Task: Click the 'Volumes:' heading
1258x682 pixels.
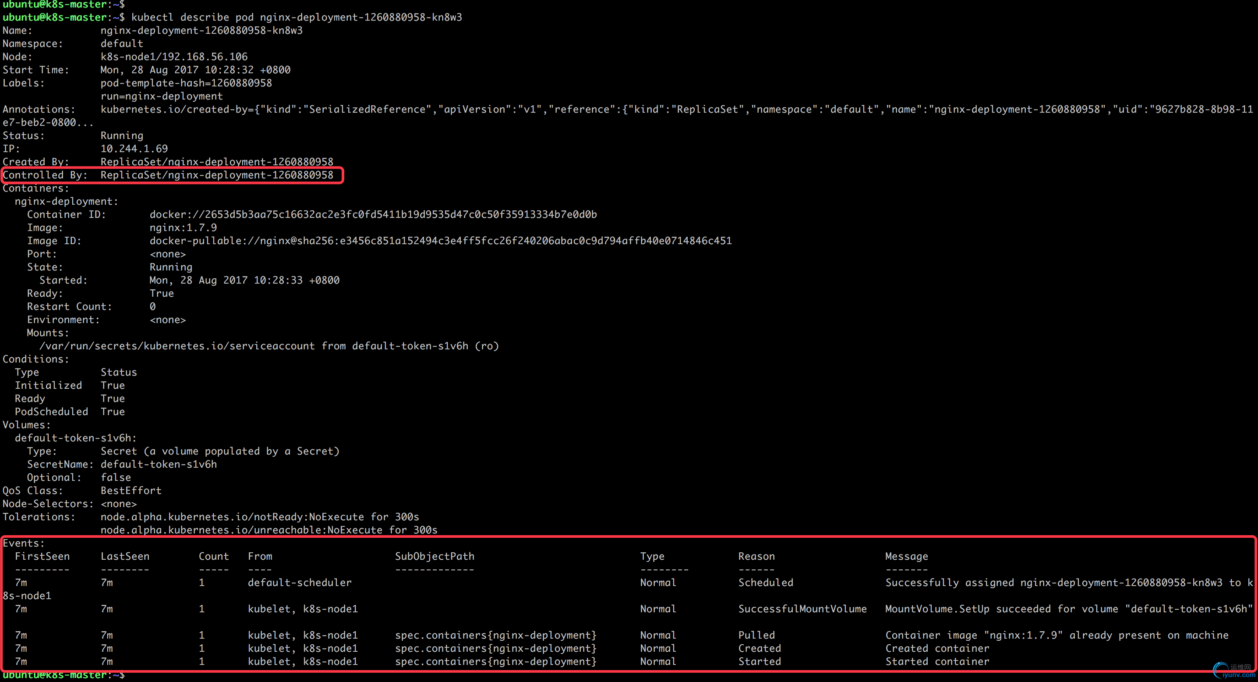Action: tap(26, 425)
